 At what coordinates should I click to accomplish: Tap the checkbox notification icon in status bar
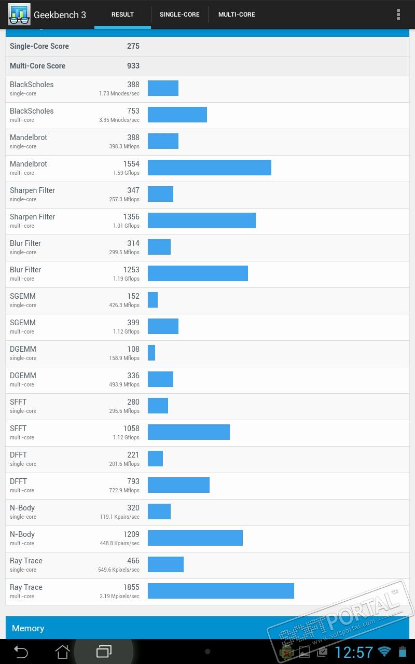click(x=322, y=652)
